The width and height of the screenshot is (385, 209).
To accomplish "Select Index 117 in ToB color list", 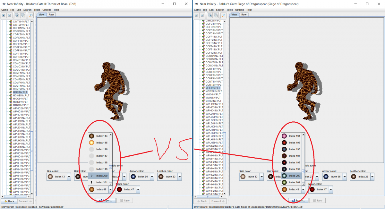I will pyautogui.click(x=98, y=156).
